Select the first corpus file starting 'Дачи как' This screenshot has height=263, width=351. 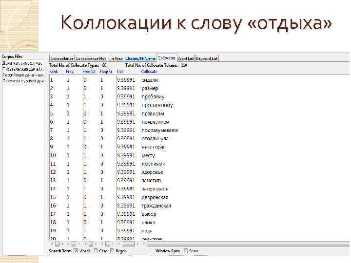(23, 63)
